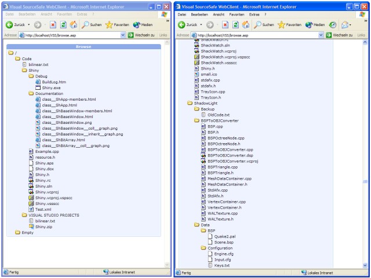The height and width of the screenshot is (278, 371).
Task: Open address dropdown in right window
Action: (321, 35)
